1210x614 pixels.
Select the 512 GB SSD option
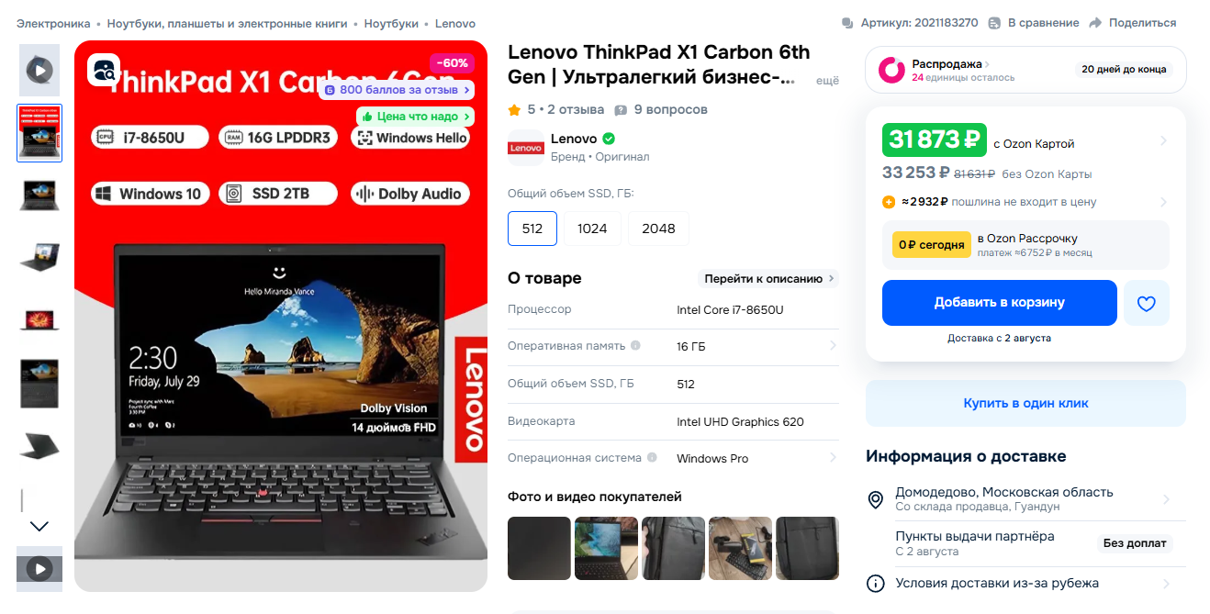pos(532,229)
